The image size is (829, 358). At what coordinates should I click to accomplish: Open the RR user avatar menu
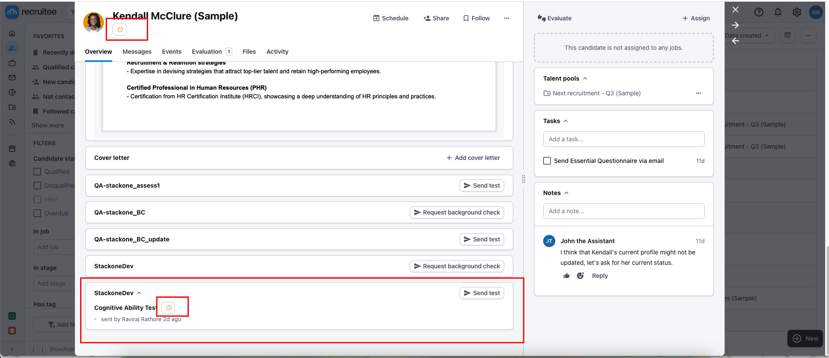[816, 12]
